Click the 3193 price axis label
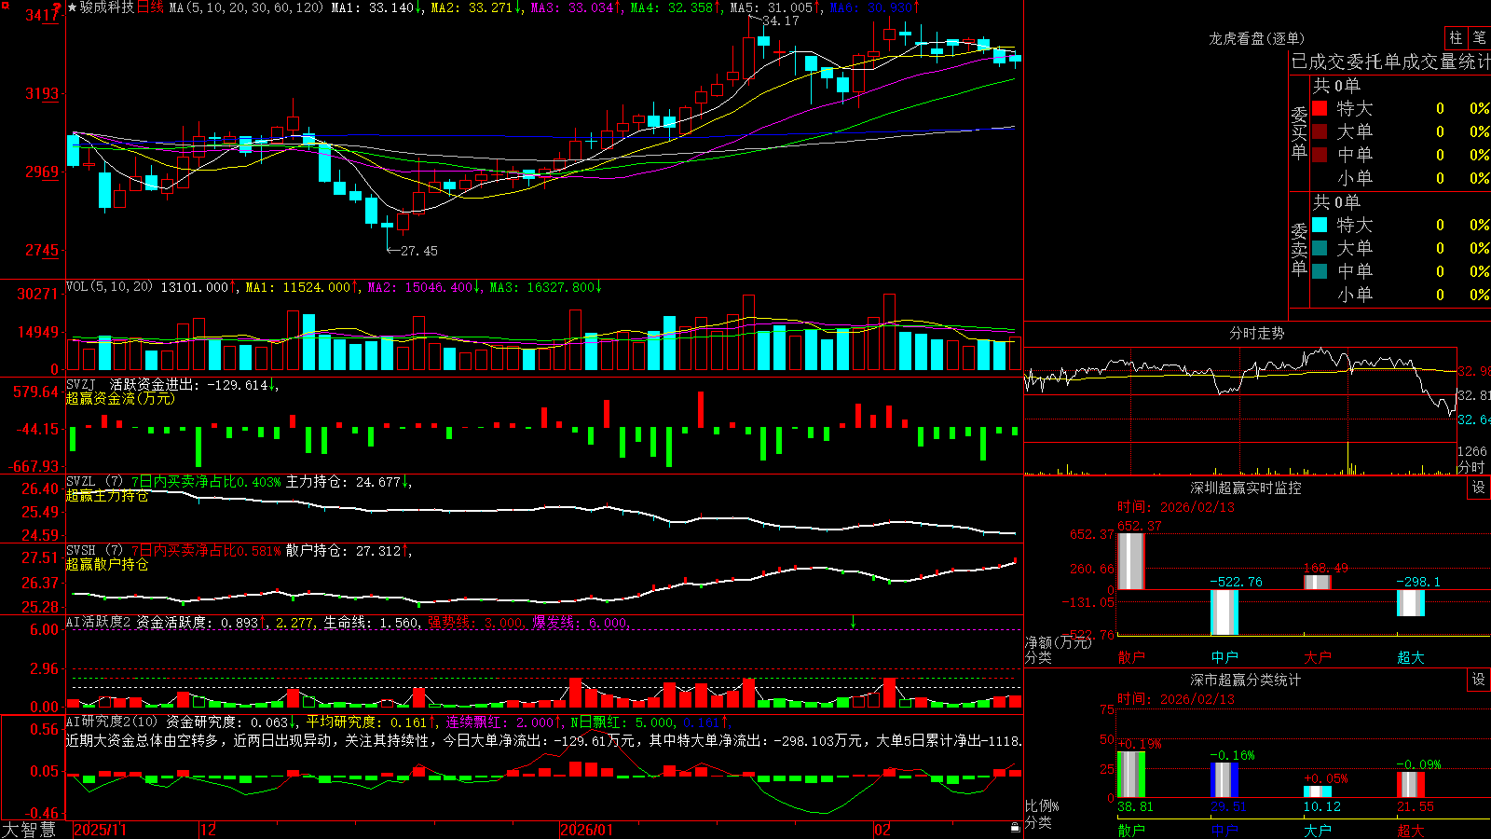 41,93
